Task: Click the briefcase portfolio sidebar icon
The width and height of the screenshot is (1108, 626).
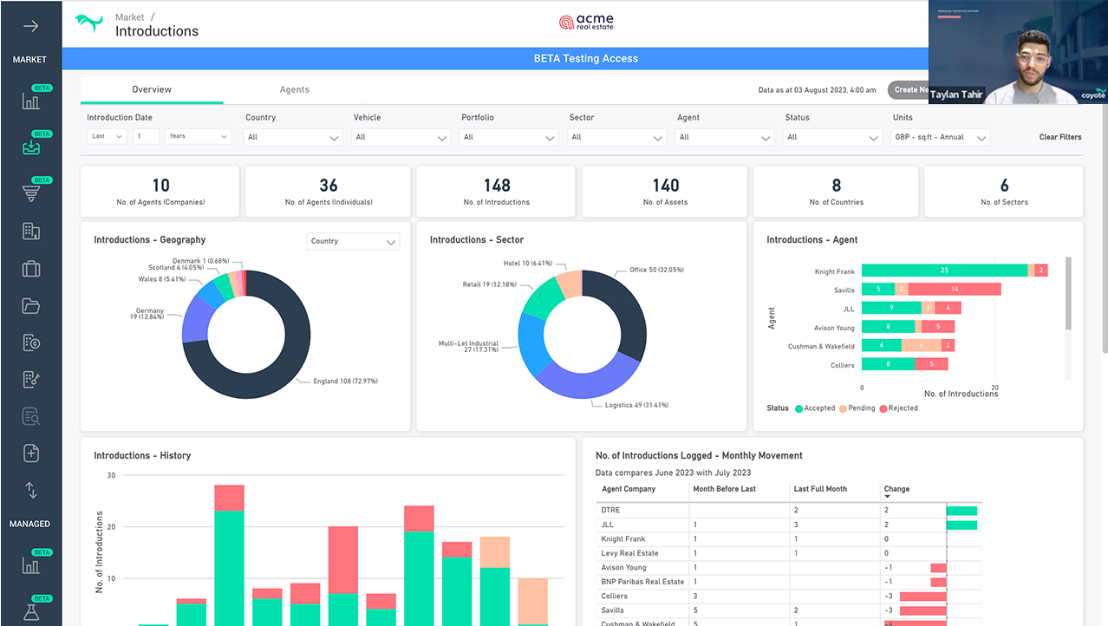Action: click(31, 268)
